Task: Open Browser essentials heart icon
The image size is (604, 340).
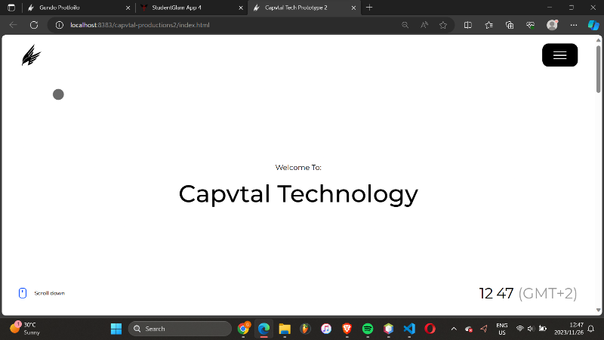Action: 531,25
